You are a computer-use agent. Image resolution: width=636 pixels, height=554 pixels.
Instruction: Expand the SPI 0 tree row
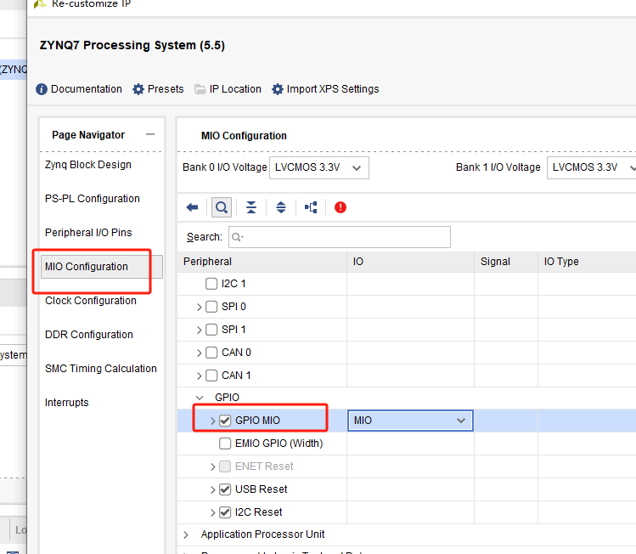pos(200,308)
